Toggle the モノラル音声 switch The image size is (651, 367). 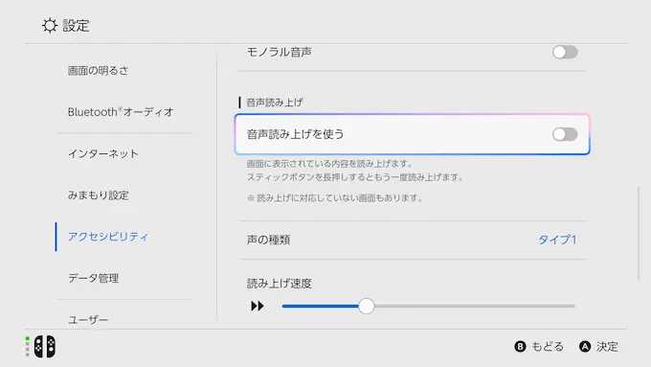565,53
